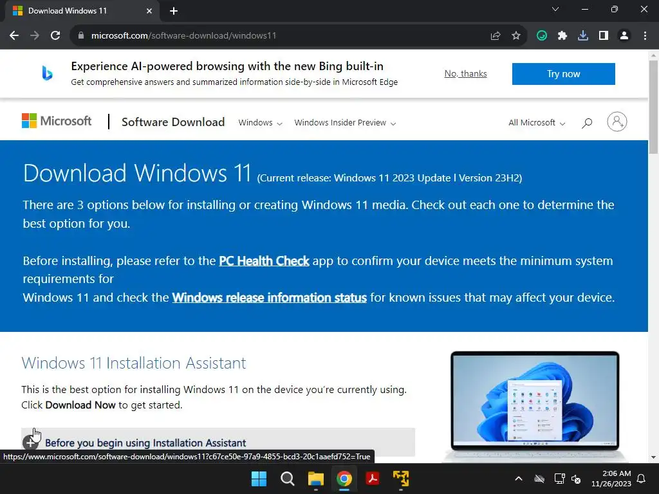Open the yellow taskbar app icon
Image resolution: width=659 pixels, height=494 pixels.
point(401,479)
